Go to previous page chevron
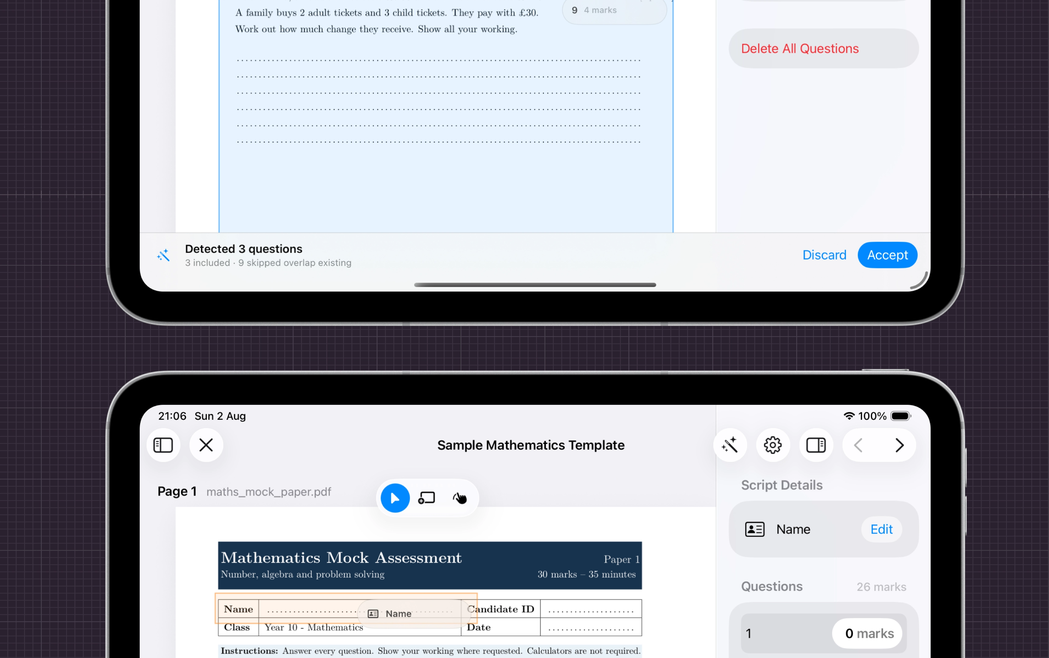Screen dimensions: 1049x658 click(x=858, y=445)
